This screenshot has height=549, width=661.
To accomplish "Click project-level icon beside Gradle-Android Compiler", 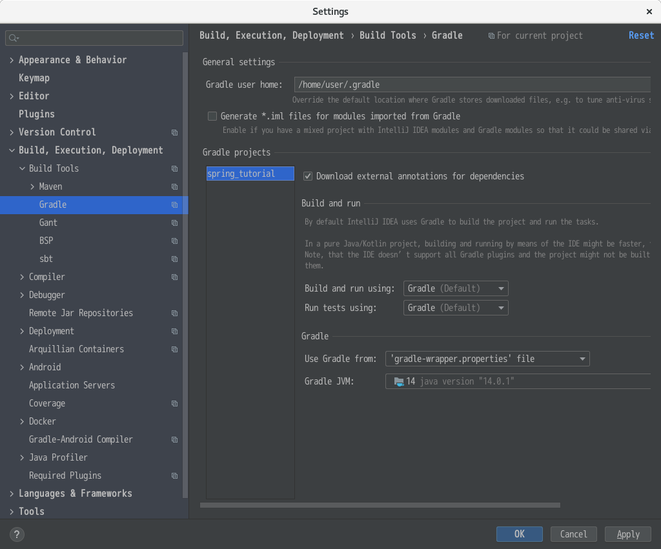I will (174, 439).
